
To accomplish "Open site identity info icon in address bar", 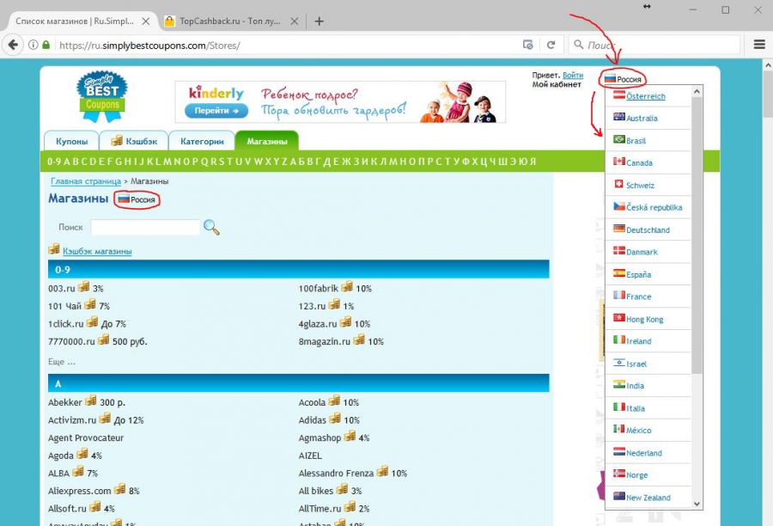I will 33,45.
